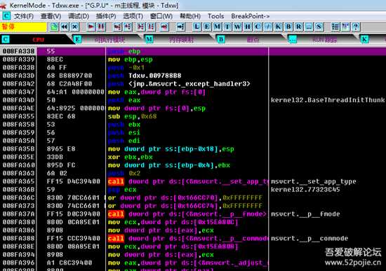Click the Run (play) toolbar icon

[x=91, y=27]
